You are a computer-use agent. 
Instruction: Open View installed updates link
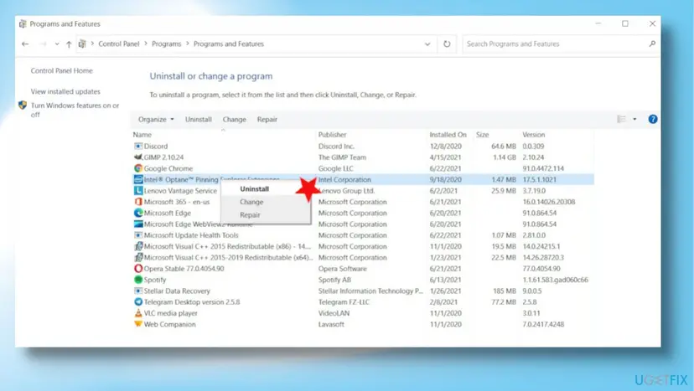coord(65,91)
